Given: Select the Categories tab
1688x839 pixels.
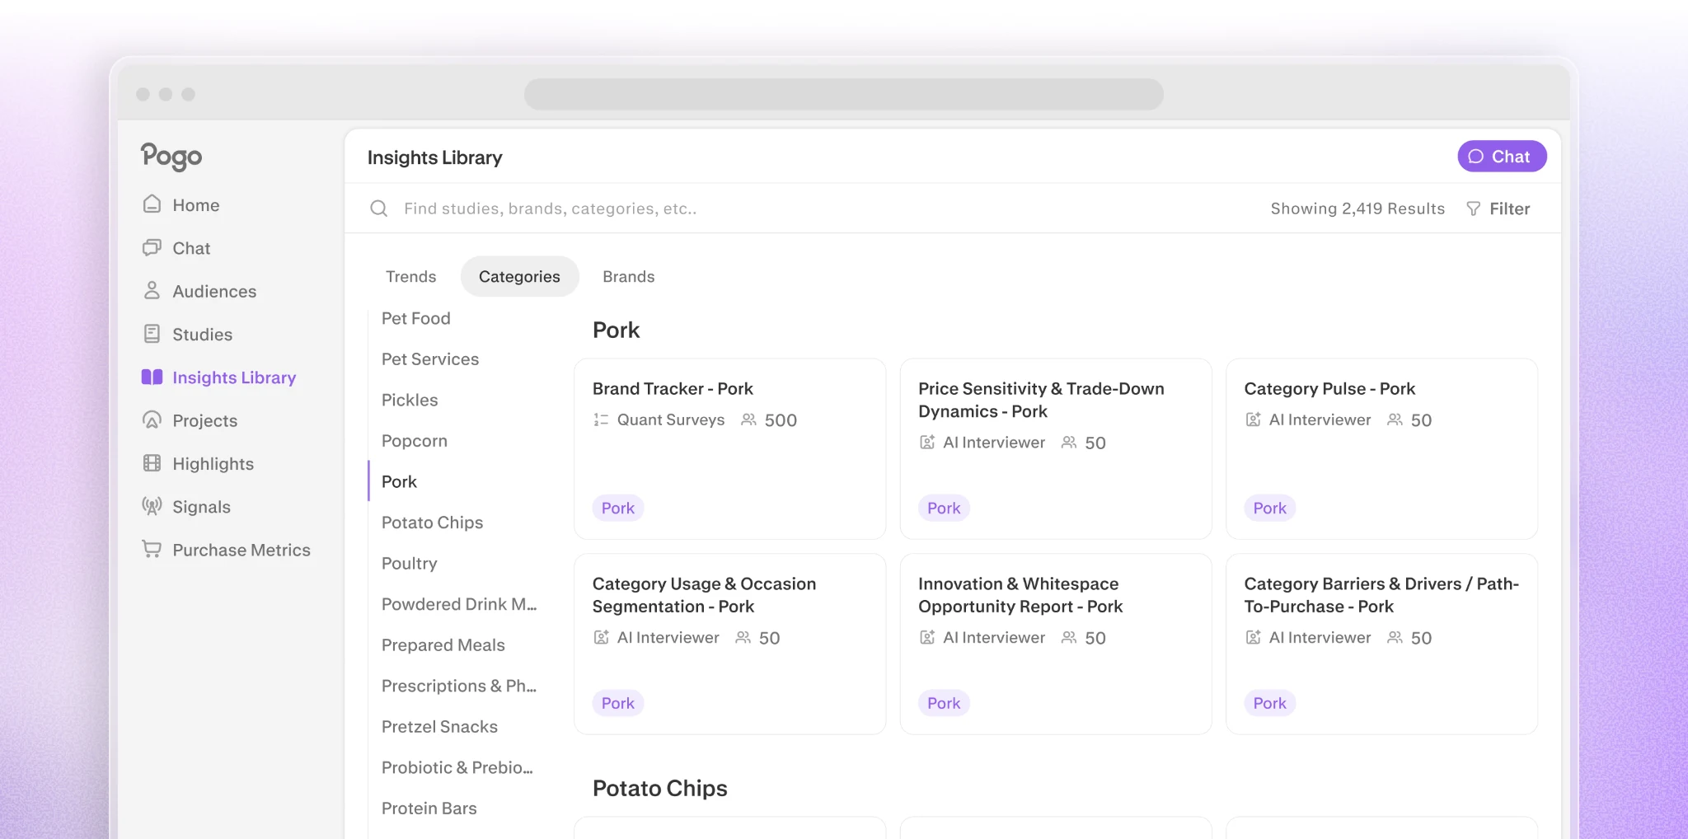Looking at the screenshot, I should point(519,277).
